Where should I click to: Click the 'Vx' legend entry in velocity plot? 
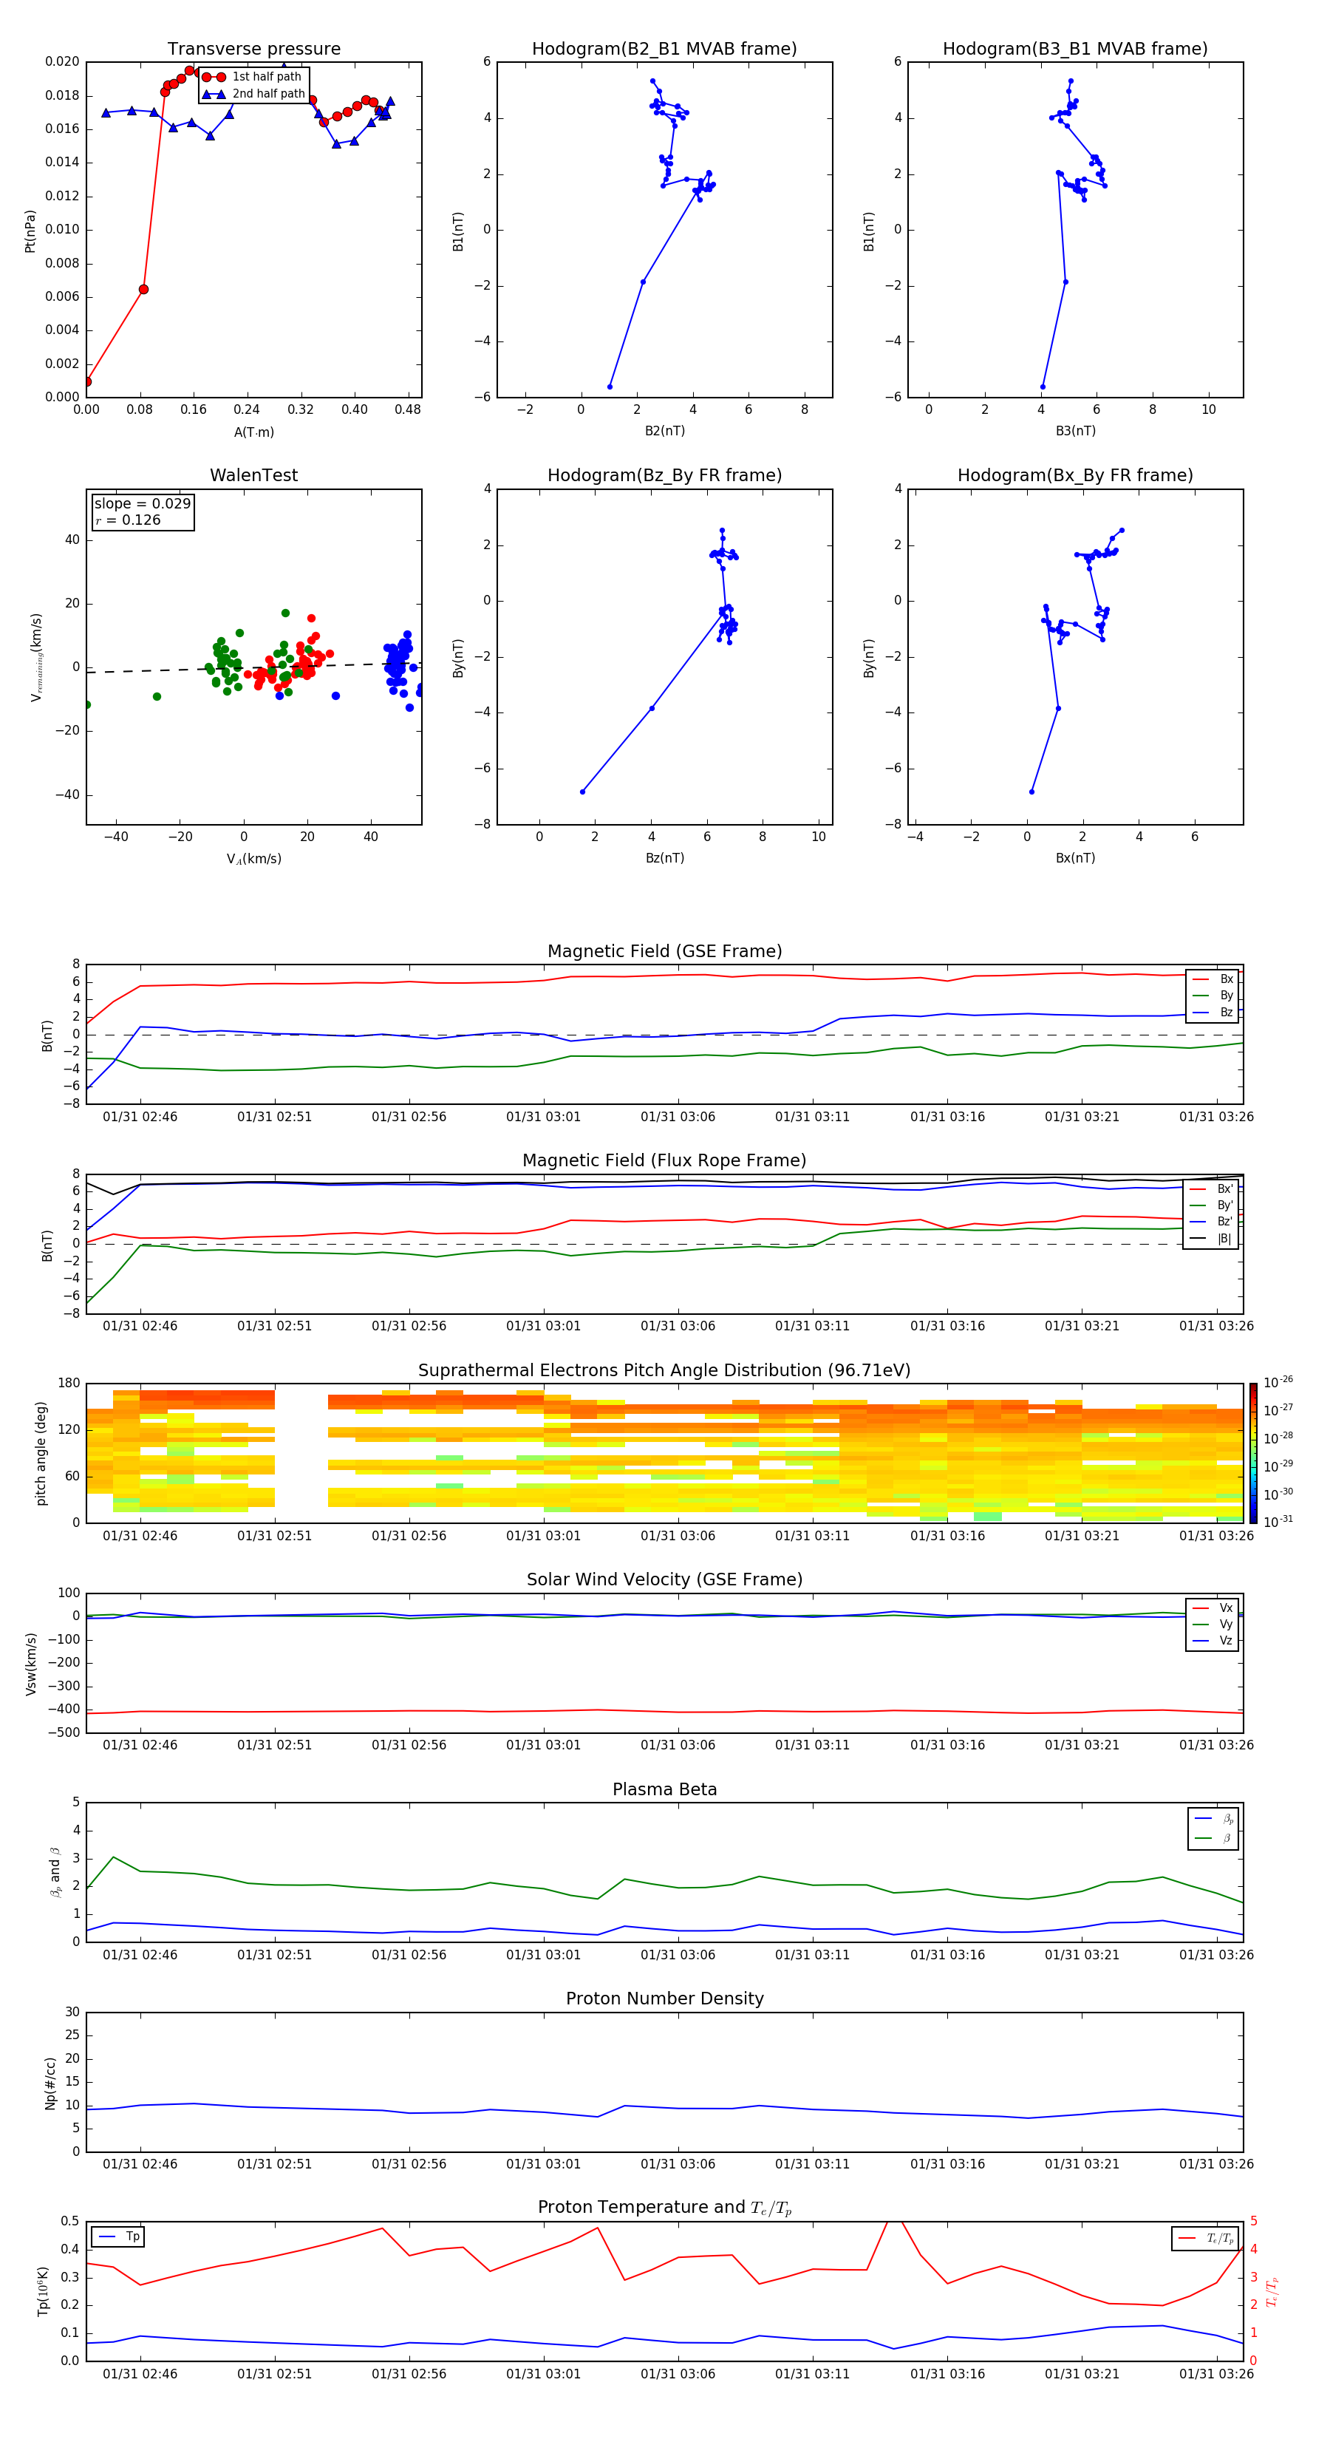(x=1213, y=1608)
